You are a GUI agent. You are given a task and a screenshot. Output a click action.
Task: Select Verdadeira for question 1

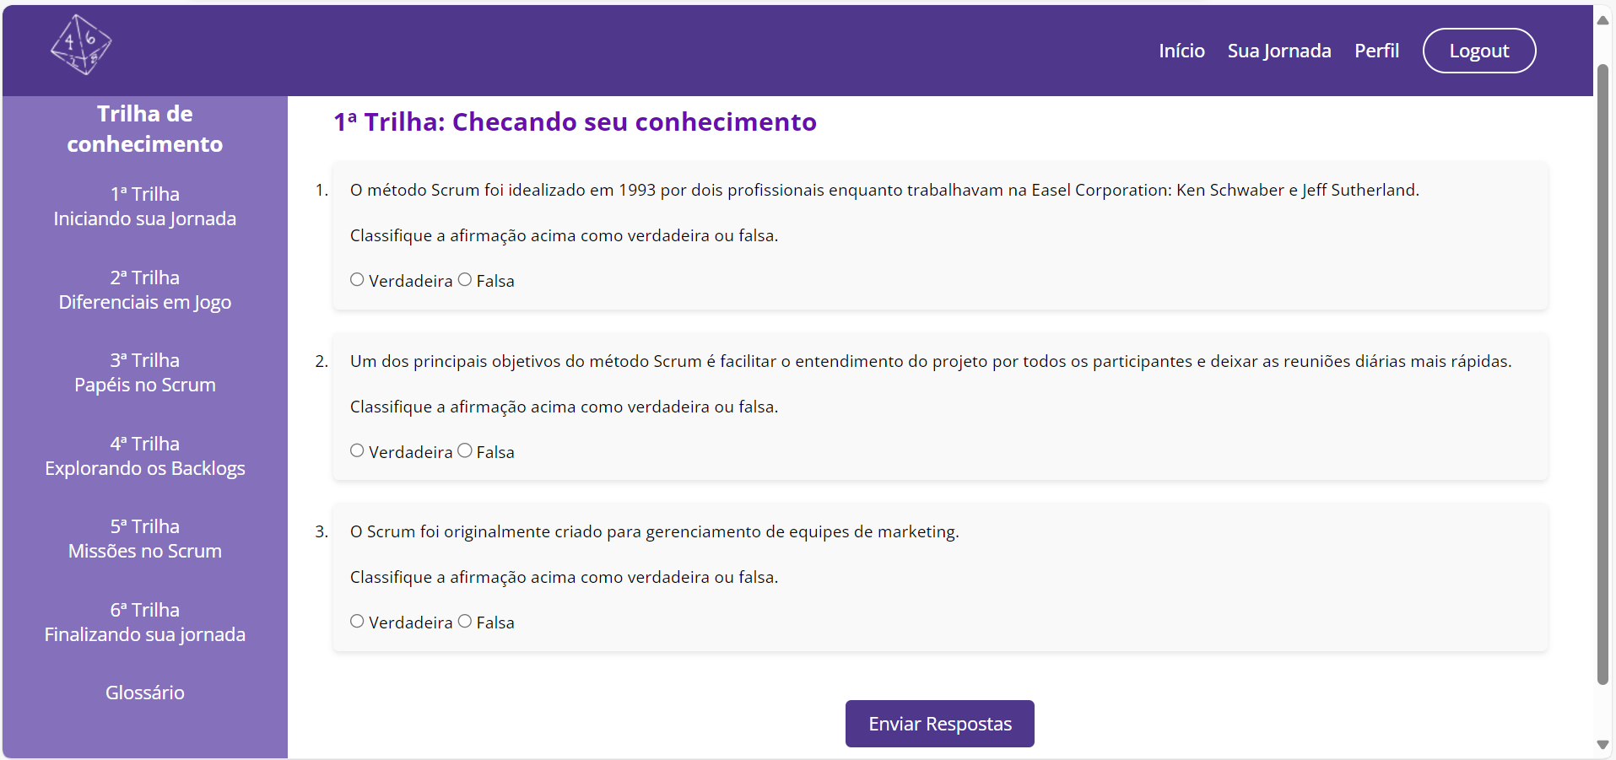(x=357, y=279)
